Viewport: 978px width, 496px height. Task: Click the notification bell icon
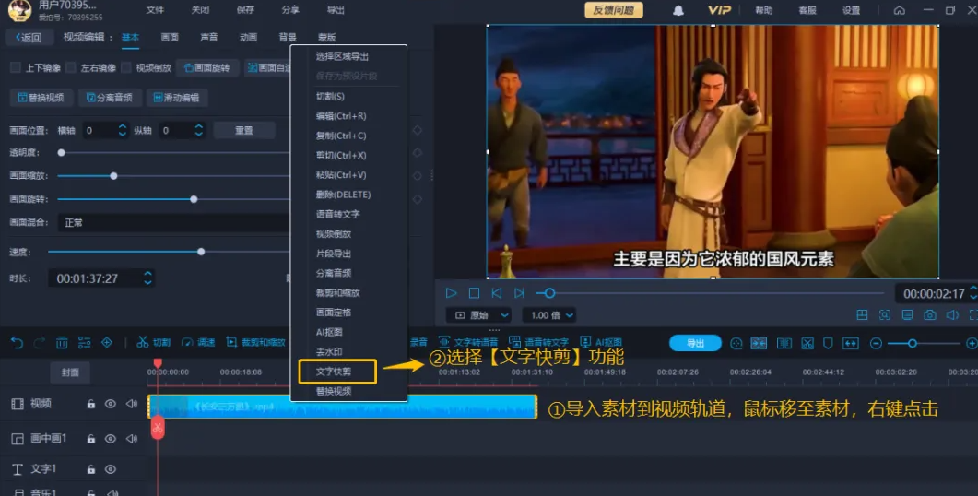(678, 10)
